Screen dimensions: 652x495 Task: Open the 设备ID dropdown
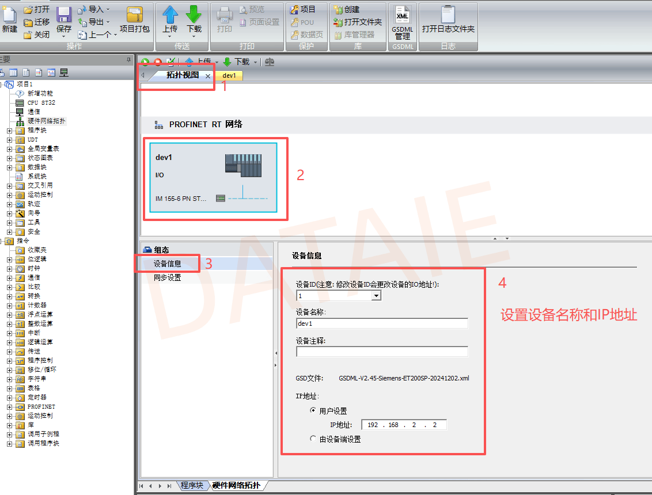[376, 295]
